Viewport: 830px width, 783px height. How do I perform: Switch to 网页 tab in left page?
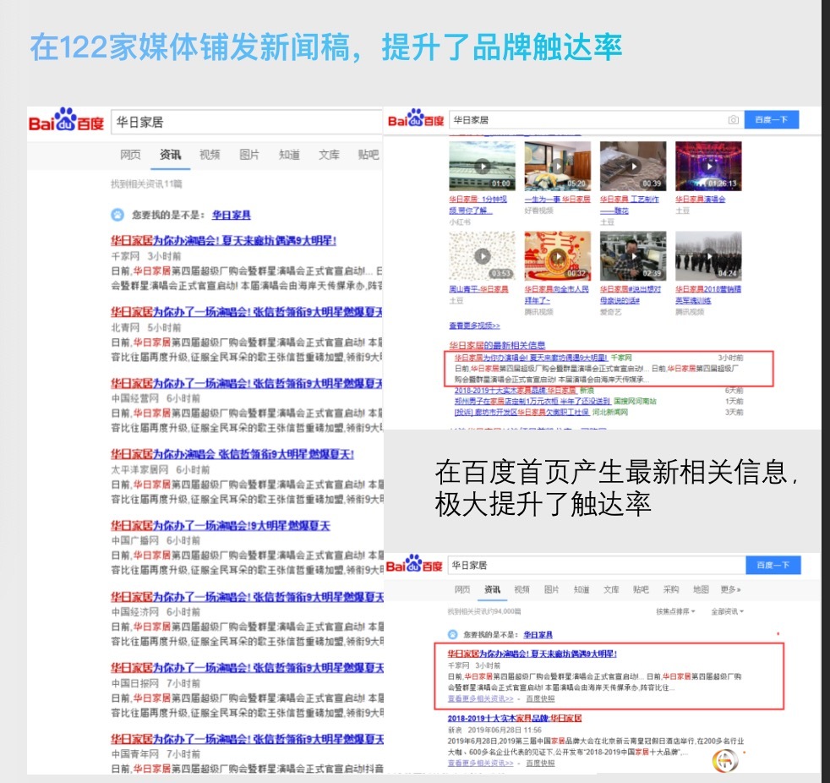coord(130,155)
